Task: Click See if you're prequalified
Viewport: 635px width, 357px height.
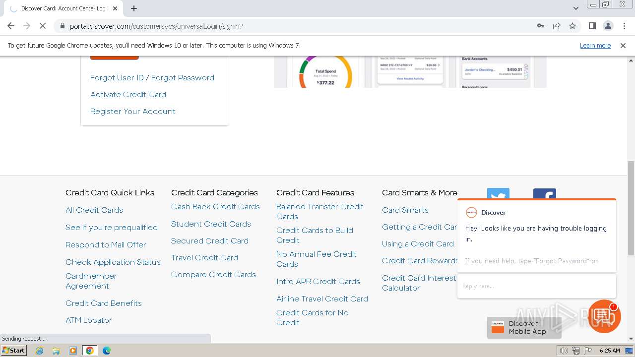Action: pos(112,228)
